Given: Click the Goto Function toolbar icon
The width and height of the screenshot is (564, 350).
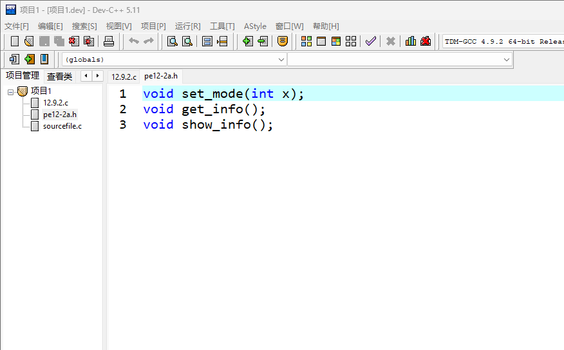Looking at the screenshot, I should 207,41.
